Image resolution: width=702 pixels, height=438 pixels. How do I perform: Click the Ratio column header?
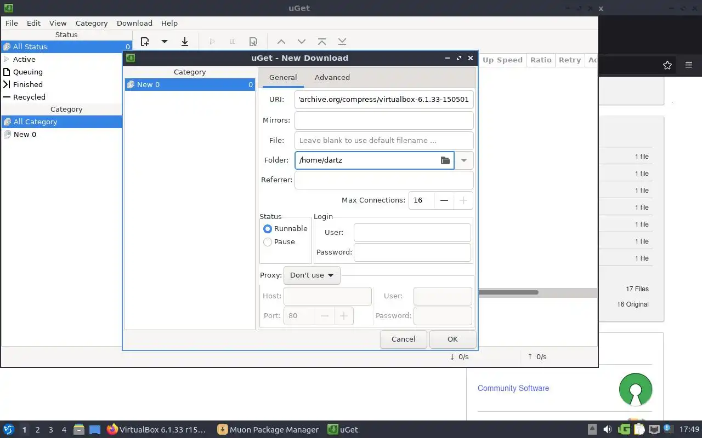pos(541,60)
